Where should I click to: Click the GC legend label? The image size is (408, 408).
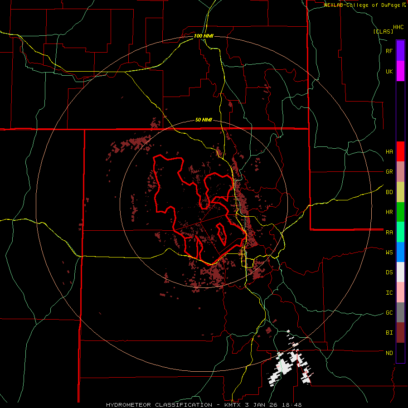point(389,313)
